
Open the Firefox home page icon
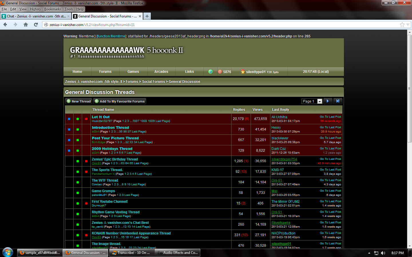coord(26,25)
